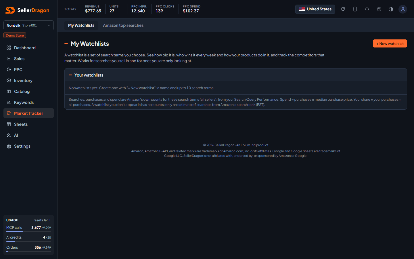414x259 pixels.
Task: Open the Nordvik store selector dropdown
Action: [28, 25]
